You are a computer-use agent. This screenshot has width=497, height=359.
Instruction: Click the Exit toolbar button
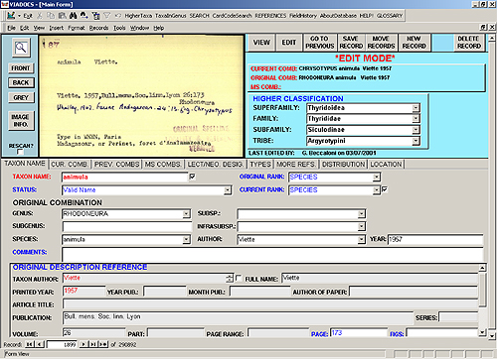click(x=28, y=16)
